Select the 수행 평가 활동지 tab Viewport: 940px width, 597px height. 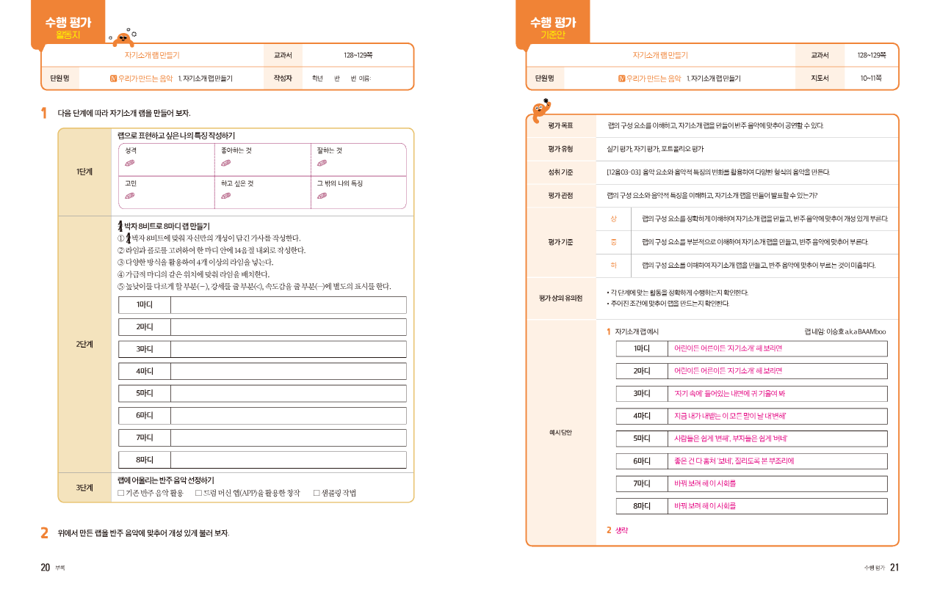point(68,25)
